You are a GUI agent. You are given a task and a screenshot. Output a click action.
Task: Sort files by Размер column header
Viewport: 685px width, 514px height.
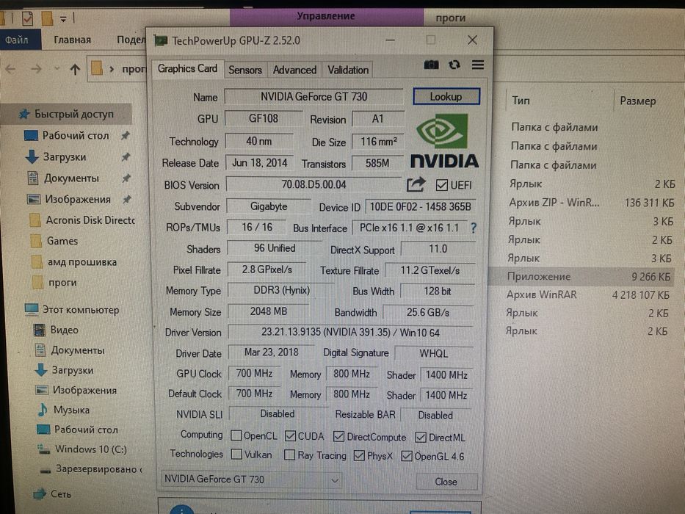click(x=638, y=101)
